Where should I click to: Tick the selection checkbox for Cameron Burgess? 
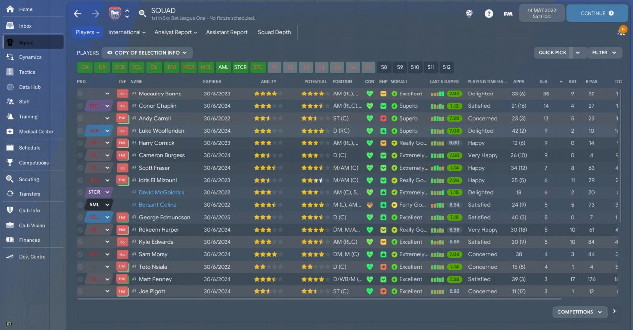click(x=81, y=155)
